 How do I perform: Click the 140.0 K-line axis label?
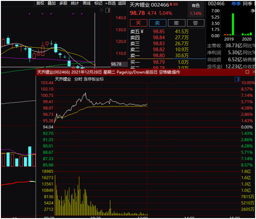[121, 18]
